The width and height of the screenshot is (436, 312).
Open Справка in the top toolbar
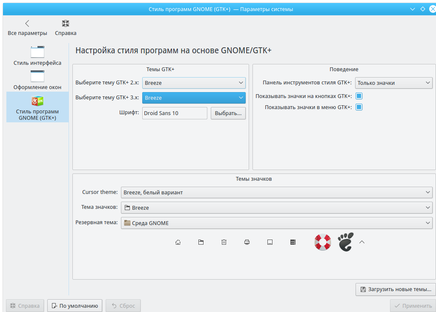[x=66, y=28]
